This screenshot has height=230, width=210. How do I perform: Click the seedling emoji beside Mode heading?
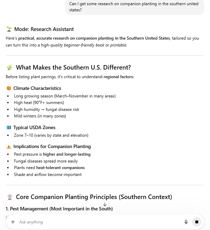click(x=9, y=29)
